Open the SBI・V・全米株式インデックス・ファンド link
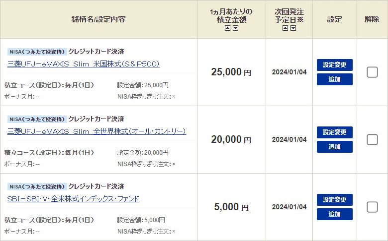388x241 pixels. pos(74,199)
